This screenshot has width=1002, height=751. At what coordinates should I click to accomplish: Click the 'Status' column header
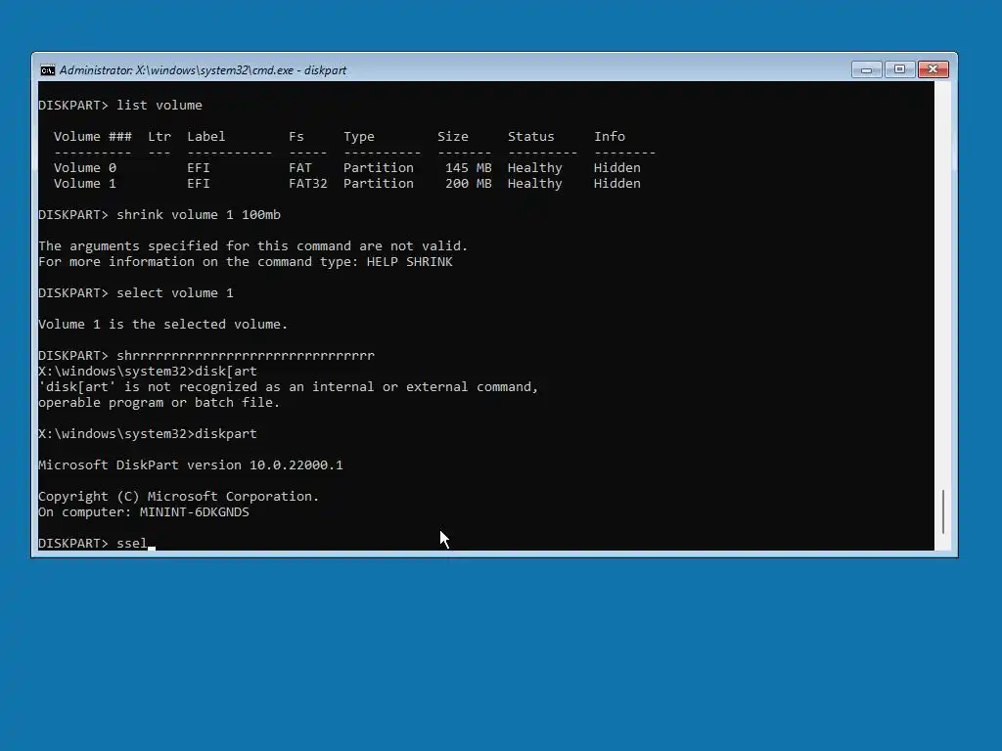tap(530, 137)
